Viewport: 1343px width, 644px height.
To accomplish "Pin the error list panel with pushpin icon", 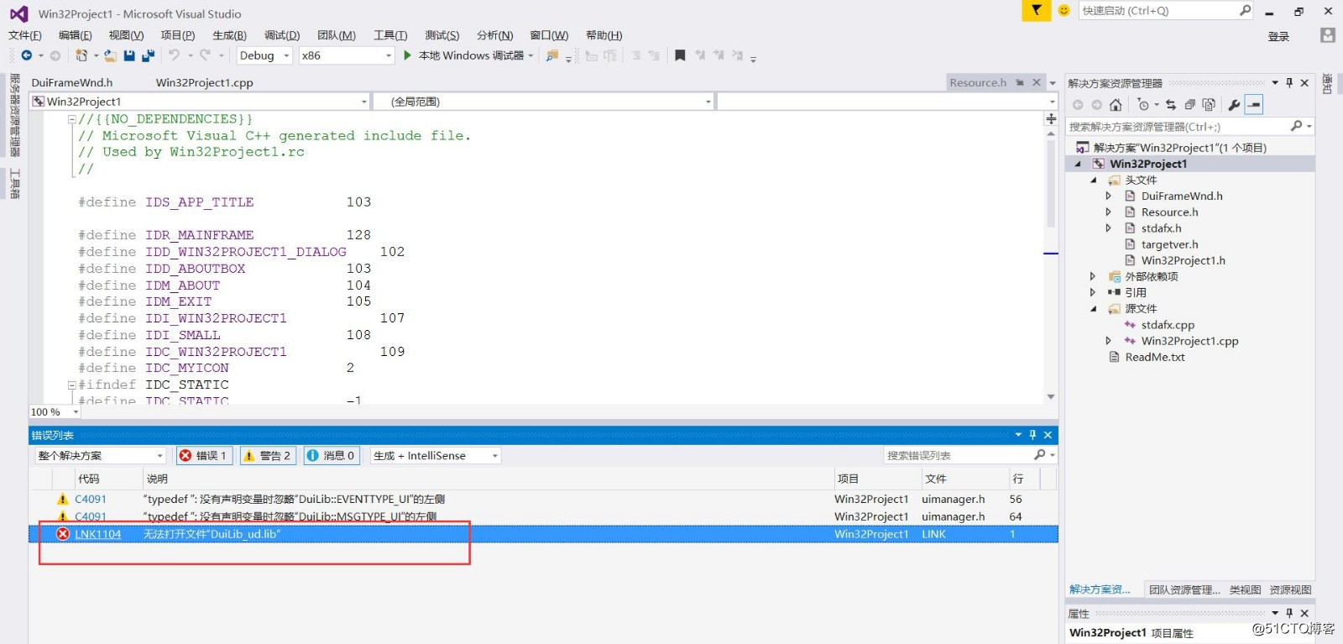I will (x=1032, y=435).
